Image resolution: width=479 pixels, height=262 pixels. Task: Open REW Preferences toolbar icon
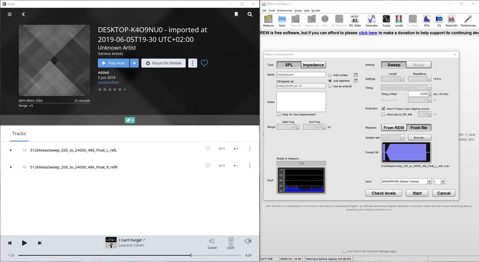tap(468, 21)
